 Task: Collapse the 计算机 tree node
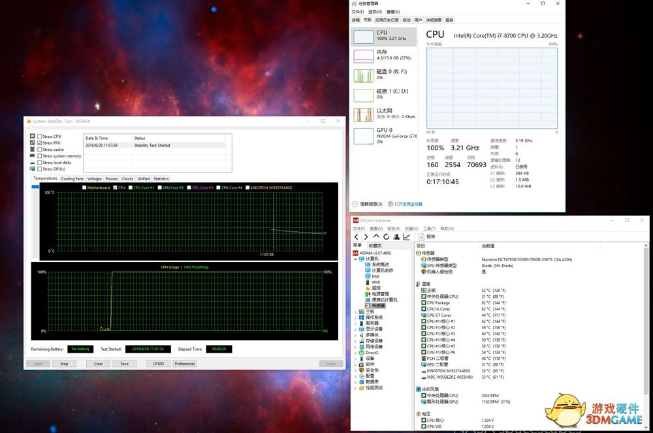pyautogui.click(x=355, y=259)
